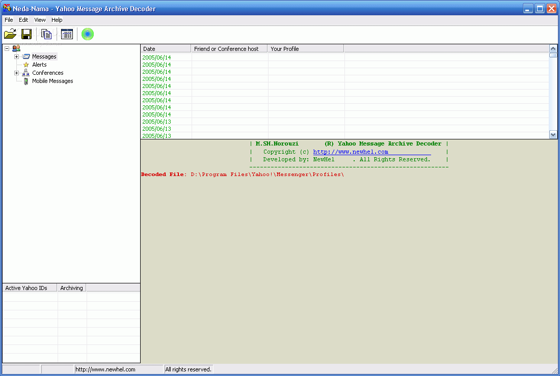Viewport: 560px width, 376px height.
Task: Select Messages in the tree
Action: 44,56
